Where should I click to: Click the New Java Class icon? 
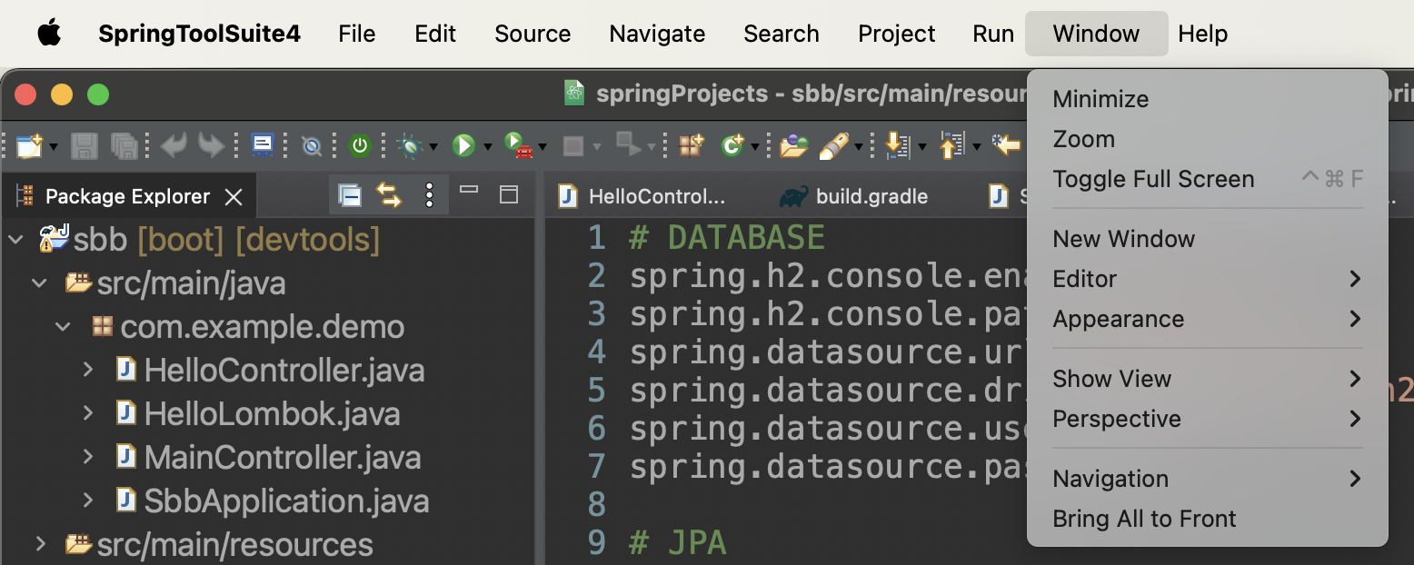(732, 145)
